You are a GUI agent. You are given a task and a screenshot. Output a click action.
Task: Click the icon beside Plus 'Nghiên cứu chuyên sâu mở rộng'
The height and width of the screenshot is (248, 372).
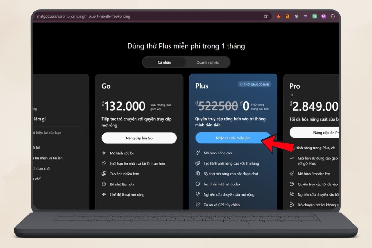(197, 194)
